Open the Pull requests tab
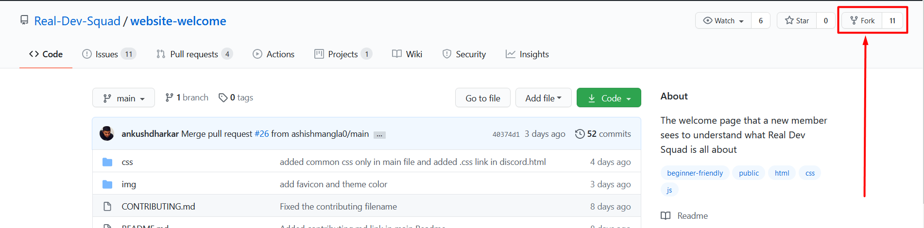 coord(194,54)
